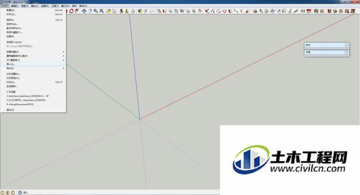The height and width of the screenshot is (195, 360).
Task: Open the 视图(V) menu
Action: (24, 6)
